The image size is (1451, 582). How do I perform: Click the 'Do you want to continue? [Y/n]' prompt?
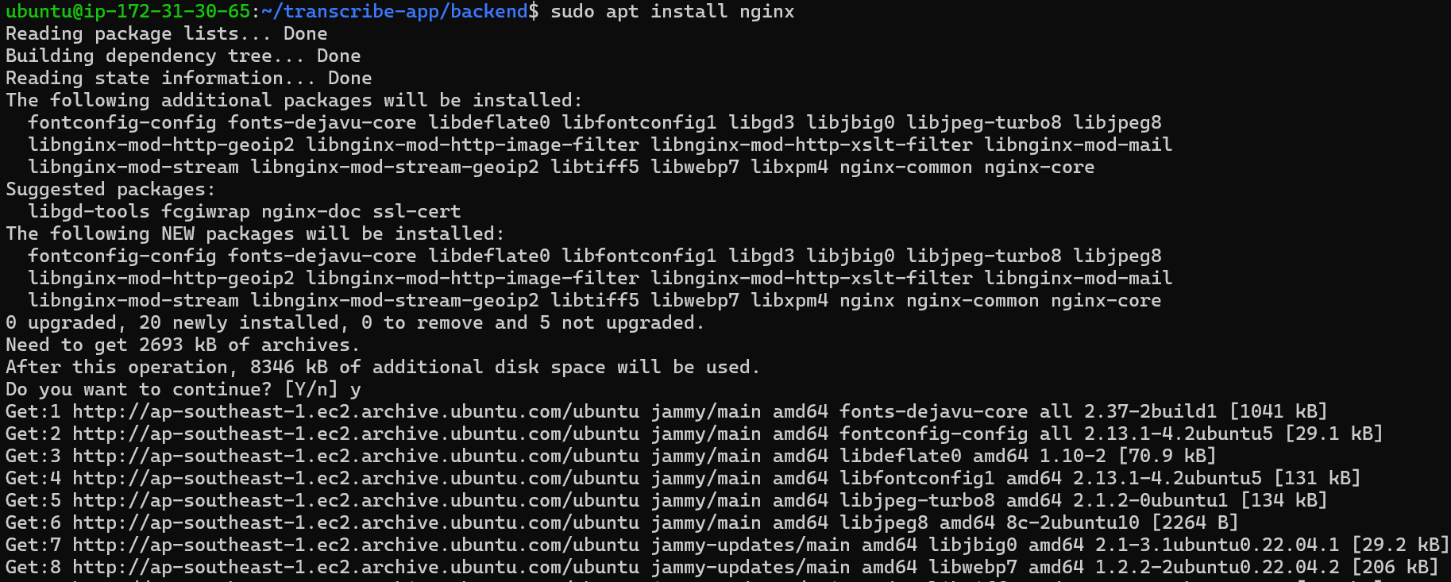point(172,389)
